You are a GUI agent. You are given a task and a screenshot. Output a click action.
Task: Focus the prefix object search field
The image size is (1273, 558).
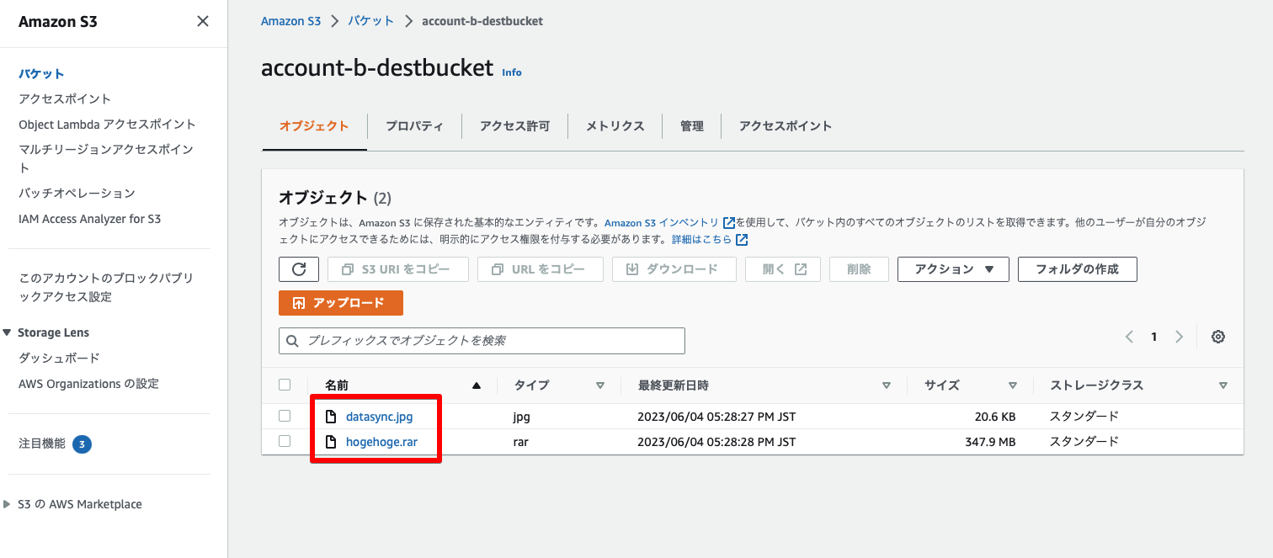pos(482,341)
